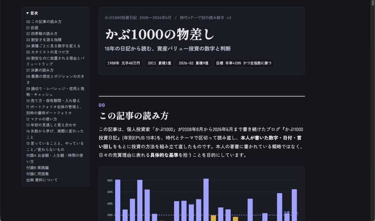This screenshot has width=375, height=221.
Task: Navigate to 05 カタリストの見つけ方
Action: [48, 52]
